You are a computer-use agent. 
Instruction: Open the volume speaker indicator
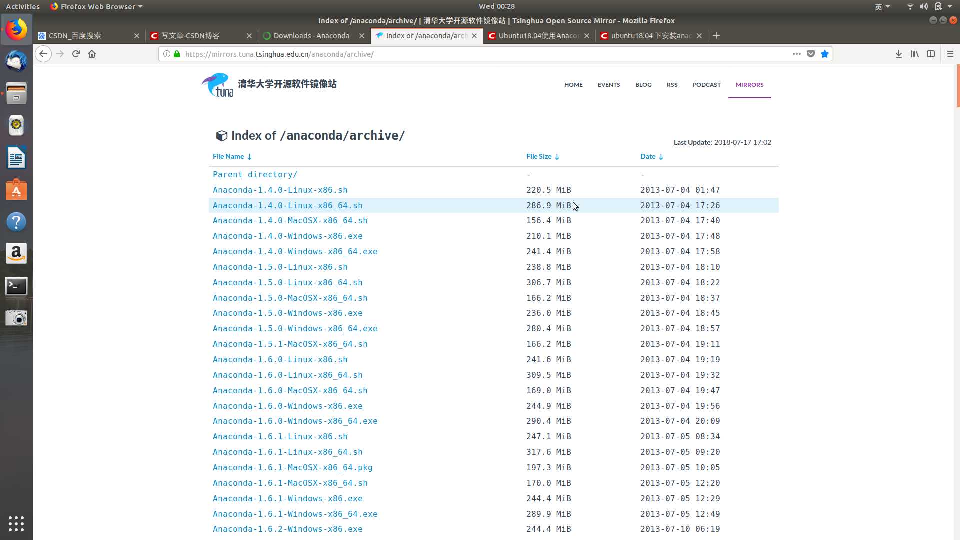(924, 6)
